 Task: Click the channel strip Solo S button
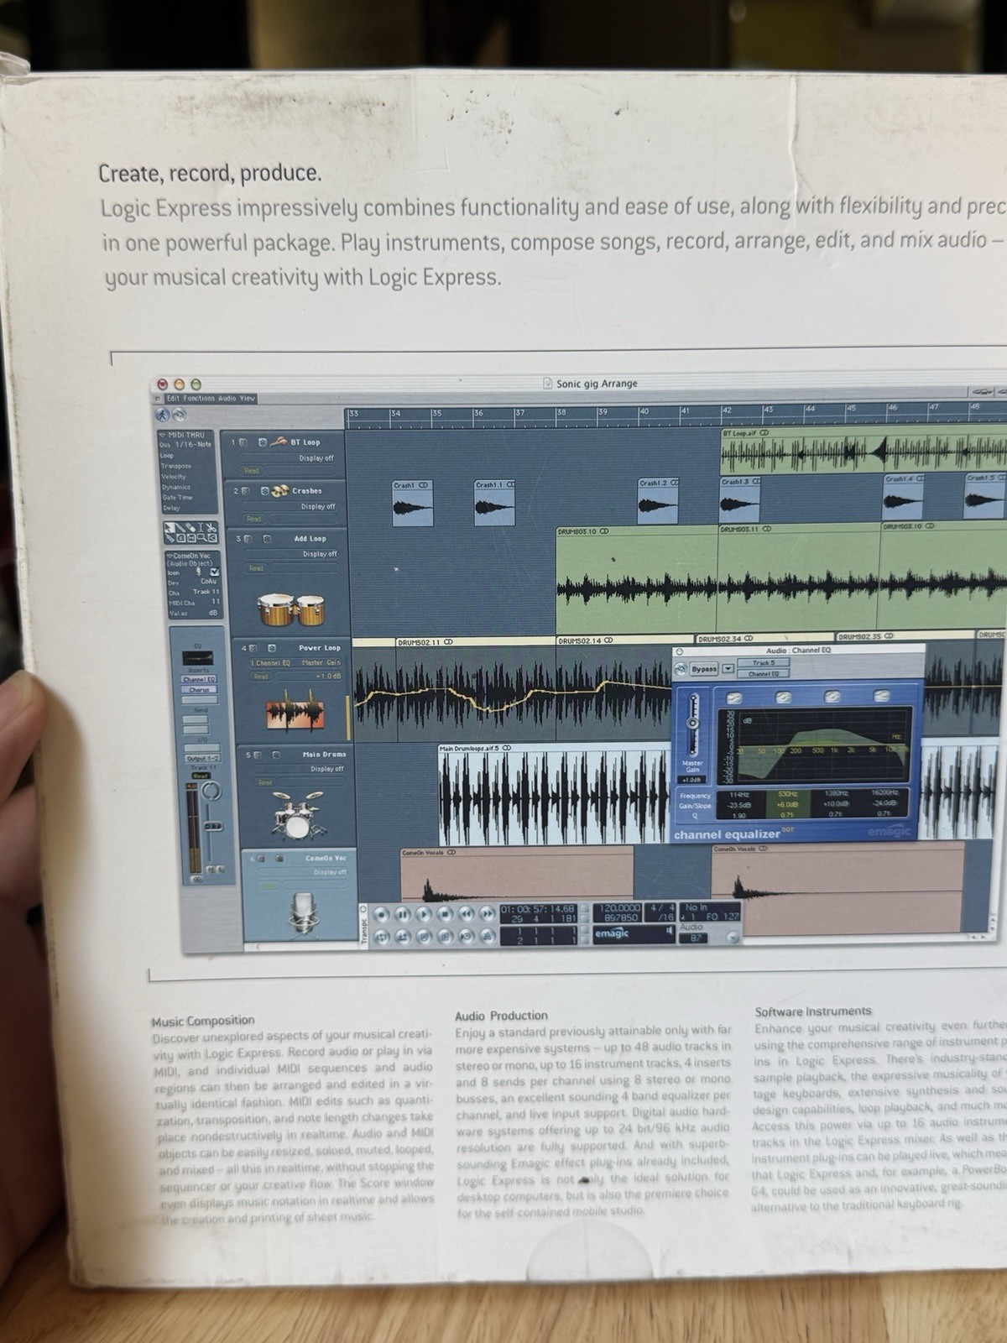221,870
